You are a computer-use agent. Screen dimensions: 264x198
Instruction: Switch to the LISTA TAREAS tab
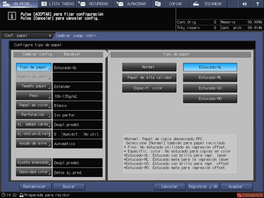(x=58, y=4)
